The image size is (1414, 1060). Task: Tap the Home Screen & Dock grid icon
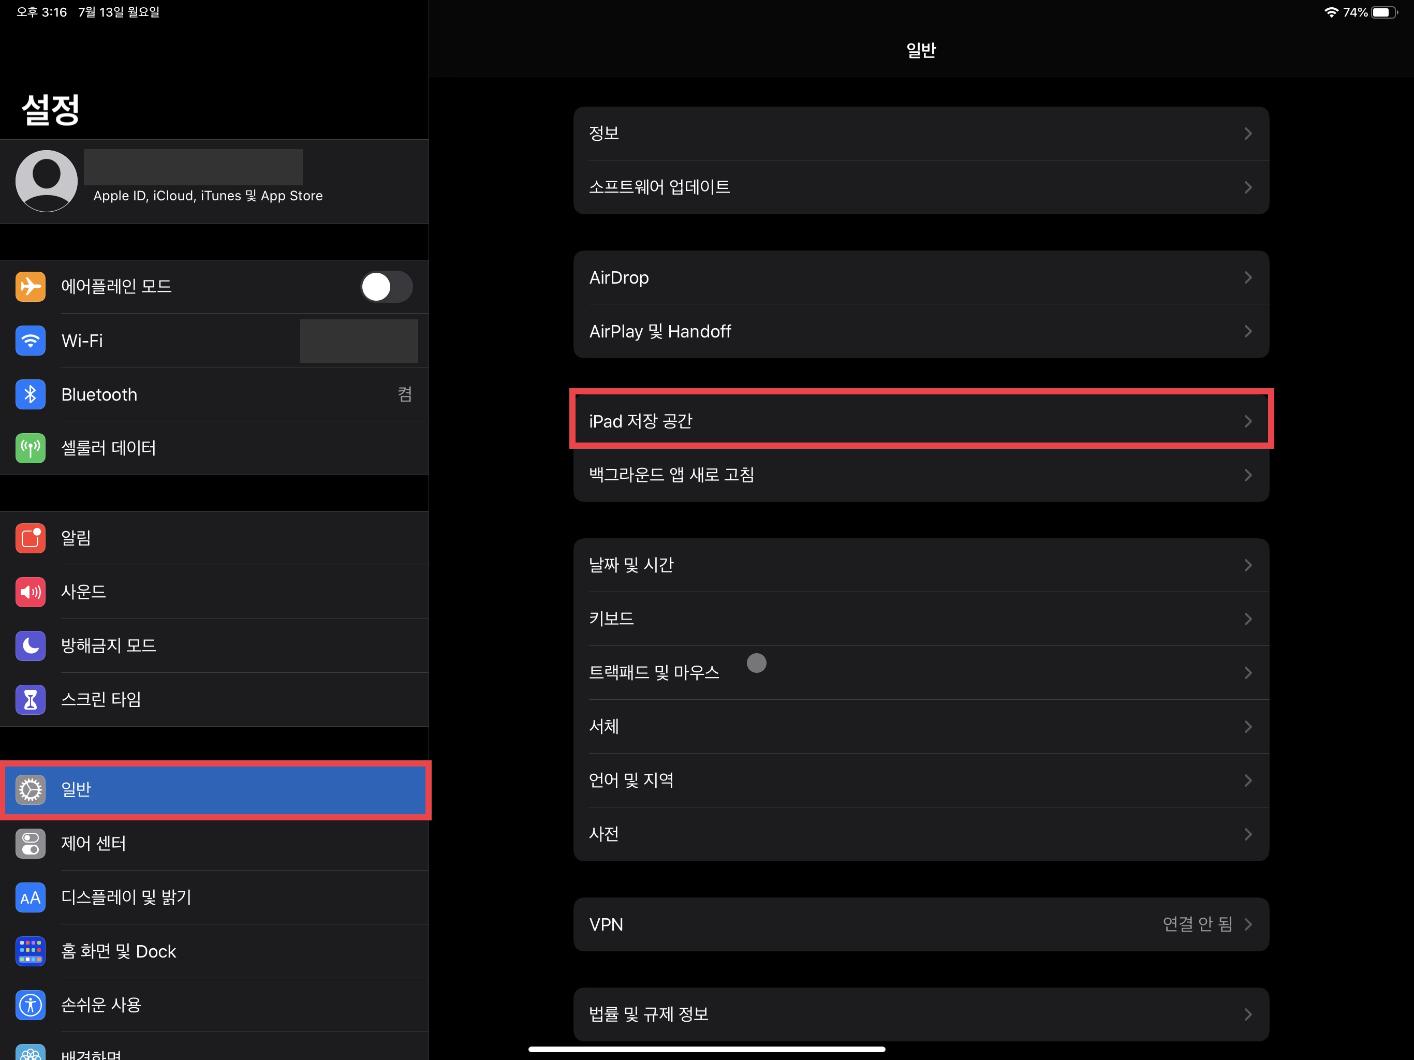click(x=30, y=951)
